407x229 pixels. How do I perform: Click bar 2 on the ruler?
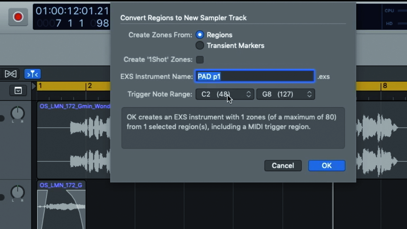coord(90,86)
